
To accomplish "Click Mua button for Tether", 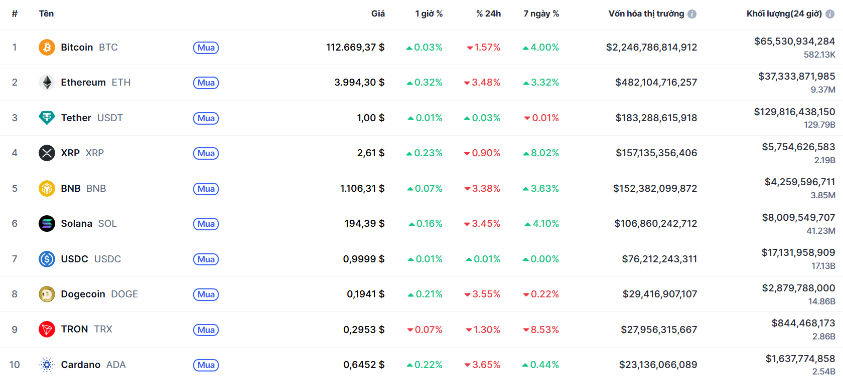I will (206, 118).
